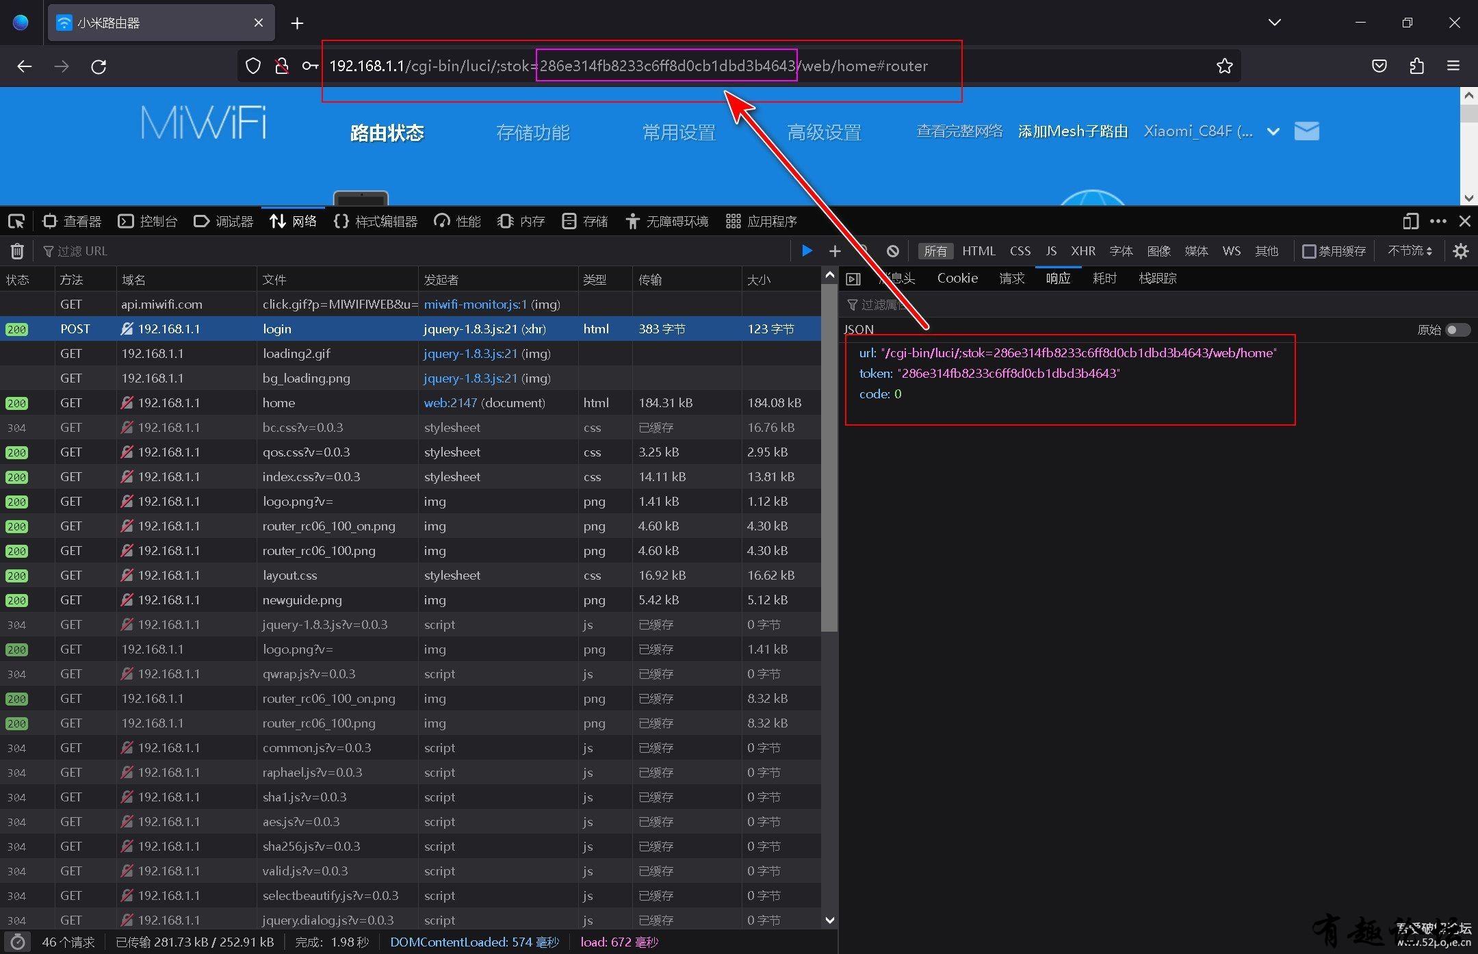Image resolution: width=1478 pixels, height=954 pixels.
Task: List all tabs with the chevron
Action: tap(1274, 23)
